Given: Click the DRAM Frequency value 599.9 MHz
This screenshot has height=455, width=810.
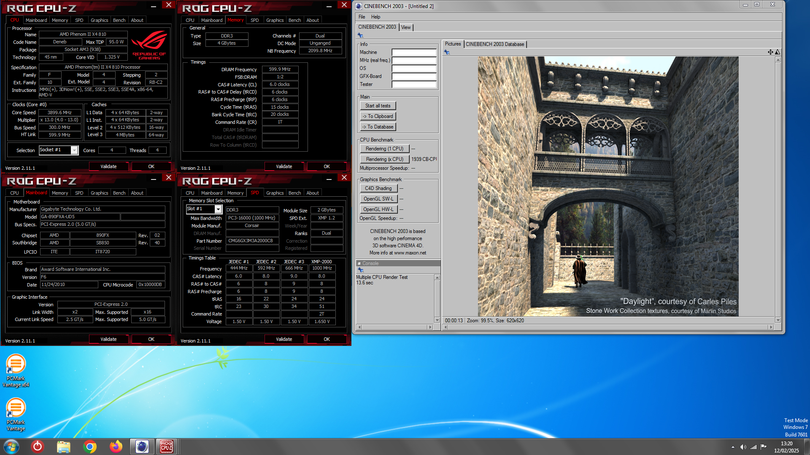Looking at the screenshot, I should (x=280, y=69).
